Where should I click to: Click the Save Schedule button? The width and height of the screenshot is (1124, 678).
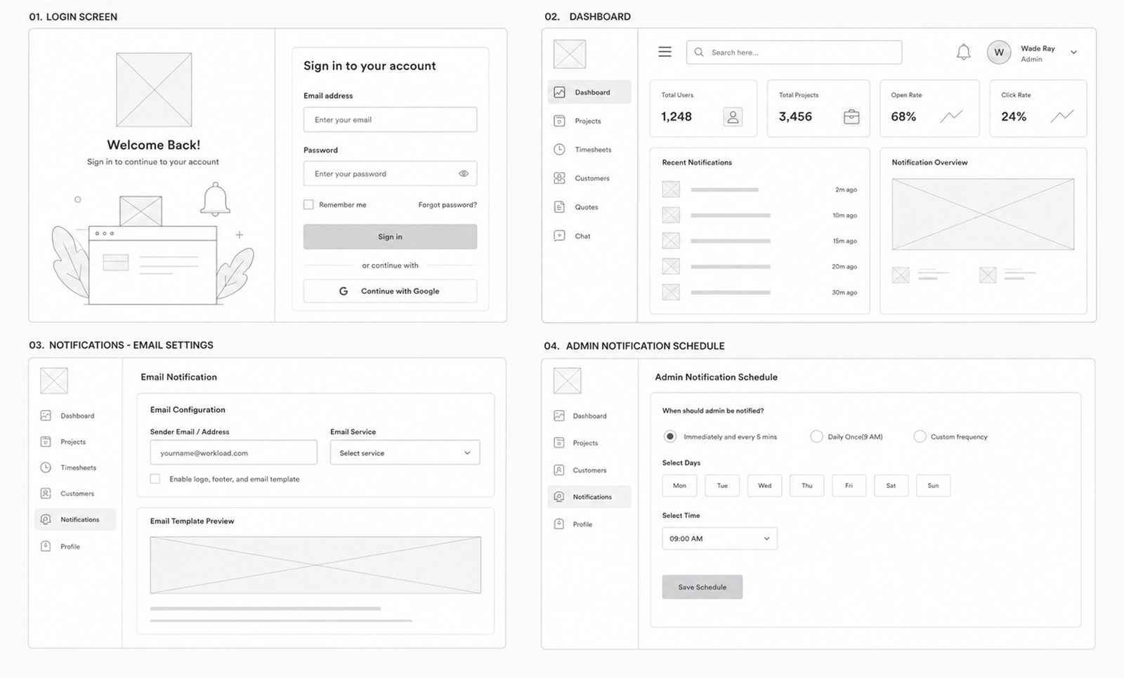(x=702, y=587)
